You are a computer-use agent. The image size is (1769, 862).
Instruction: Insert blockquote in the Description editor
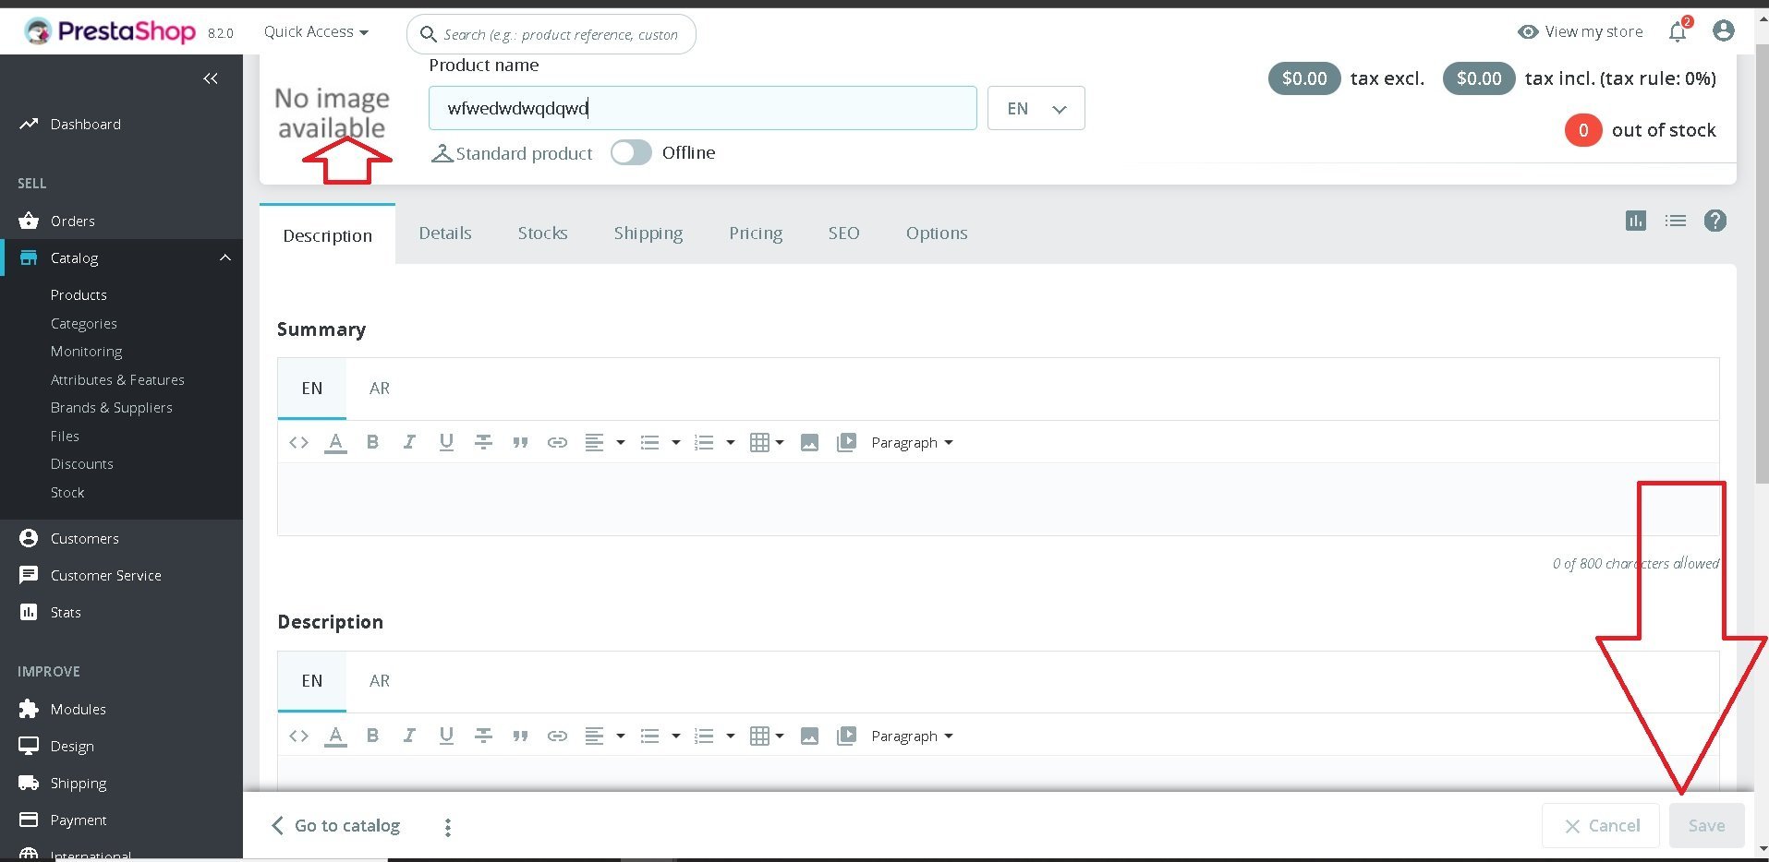coord(520,736)
